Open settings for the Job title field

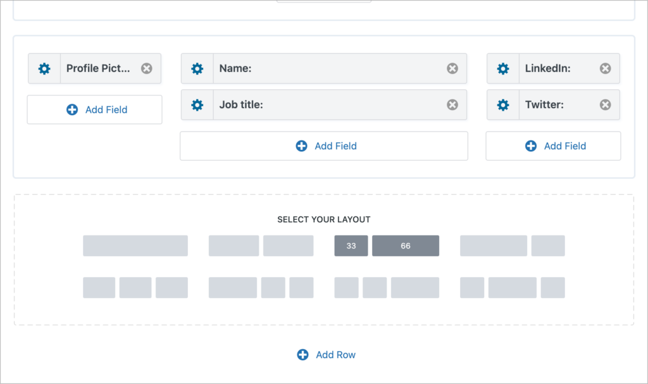(x=197, y=104)
